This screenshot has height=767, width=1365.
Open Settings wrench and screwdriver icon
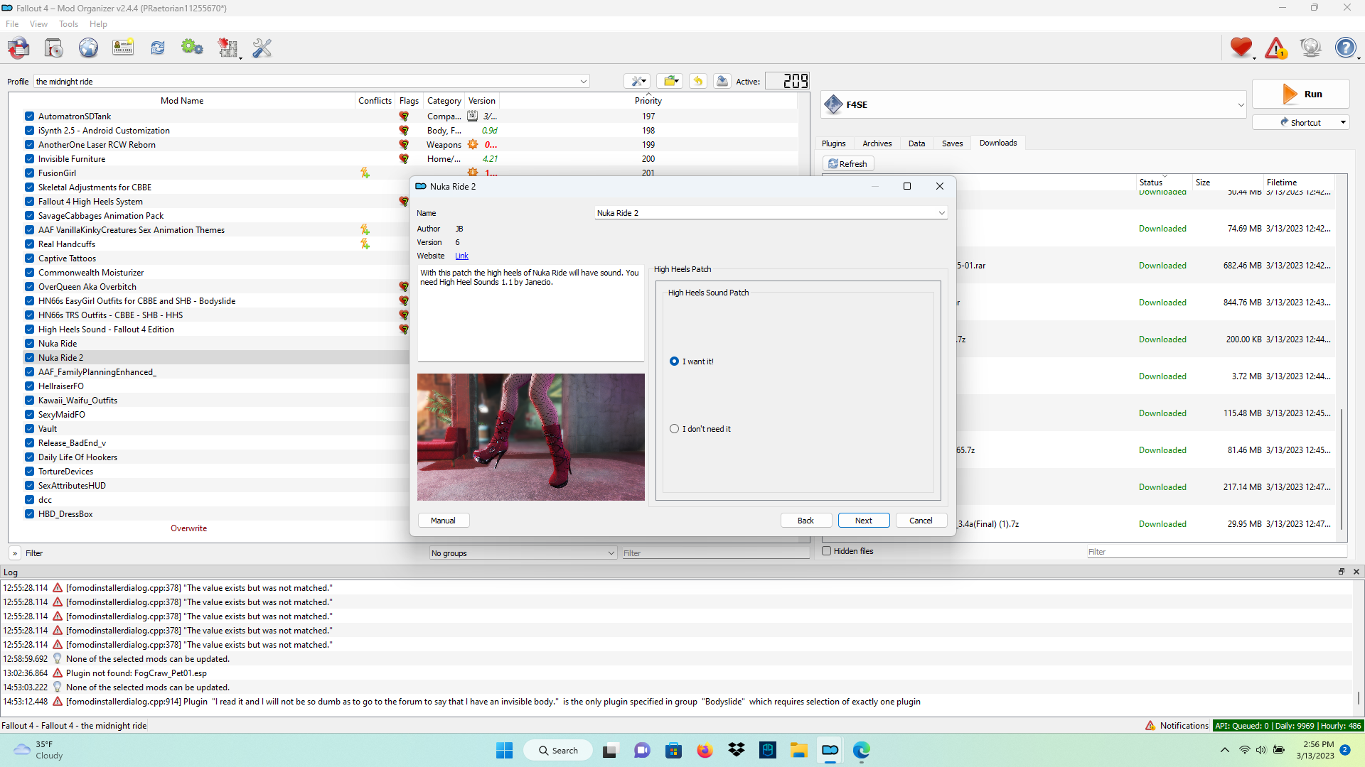coord(262,48)
